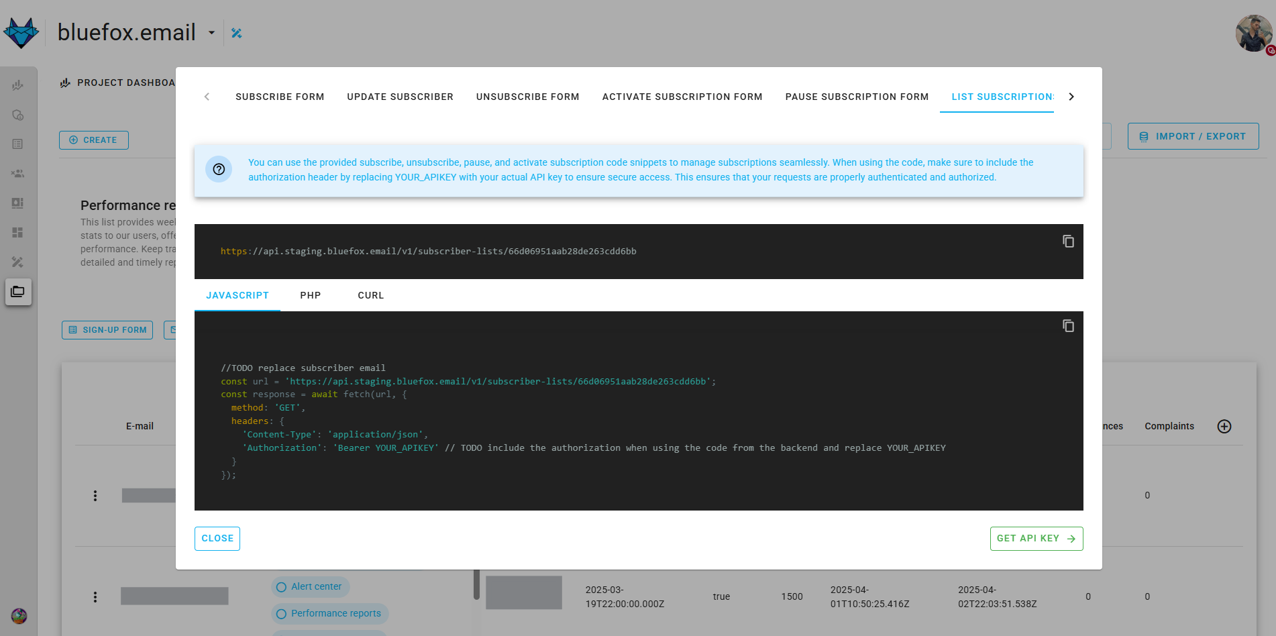This screenshot has width=1276, height=636.
Task: Select the CURL code tab
Action: pos(371,295)
